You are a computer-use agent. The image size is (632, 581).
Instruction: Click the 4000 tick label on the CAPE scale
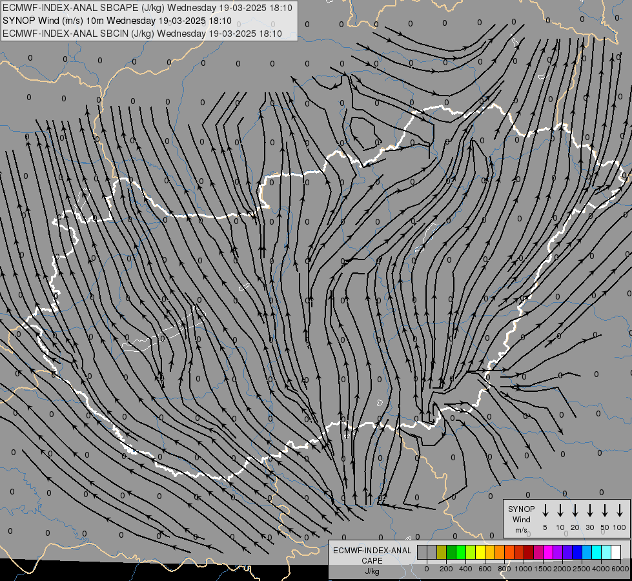point(601,569)
